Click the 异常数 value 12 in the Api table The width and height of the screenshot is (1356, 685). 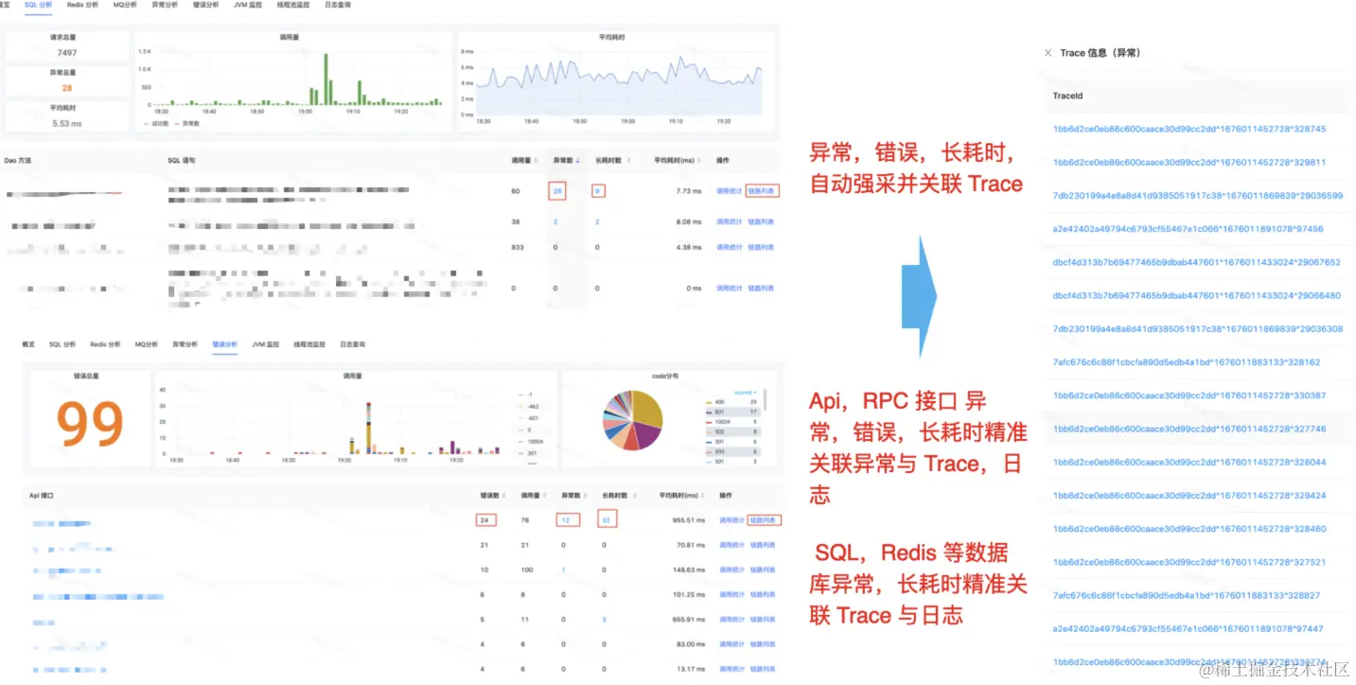pos(567,519)
